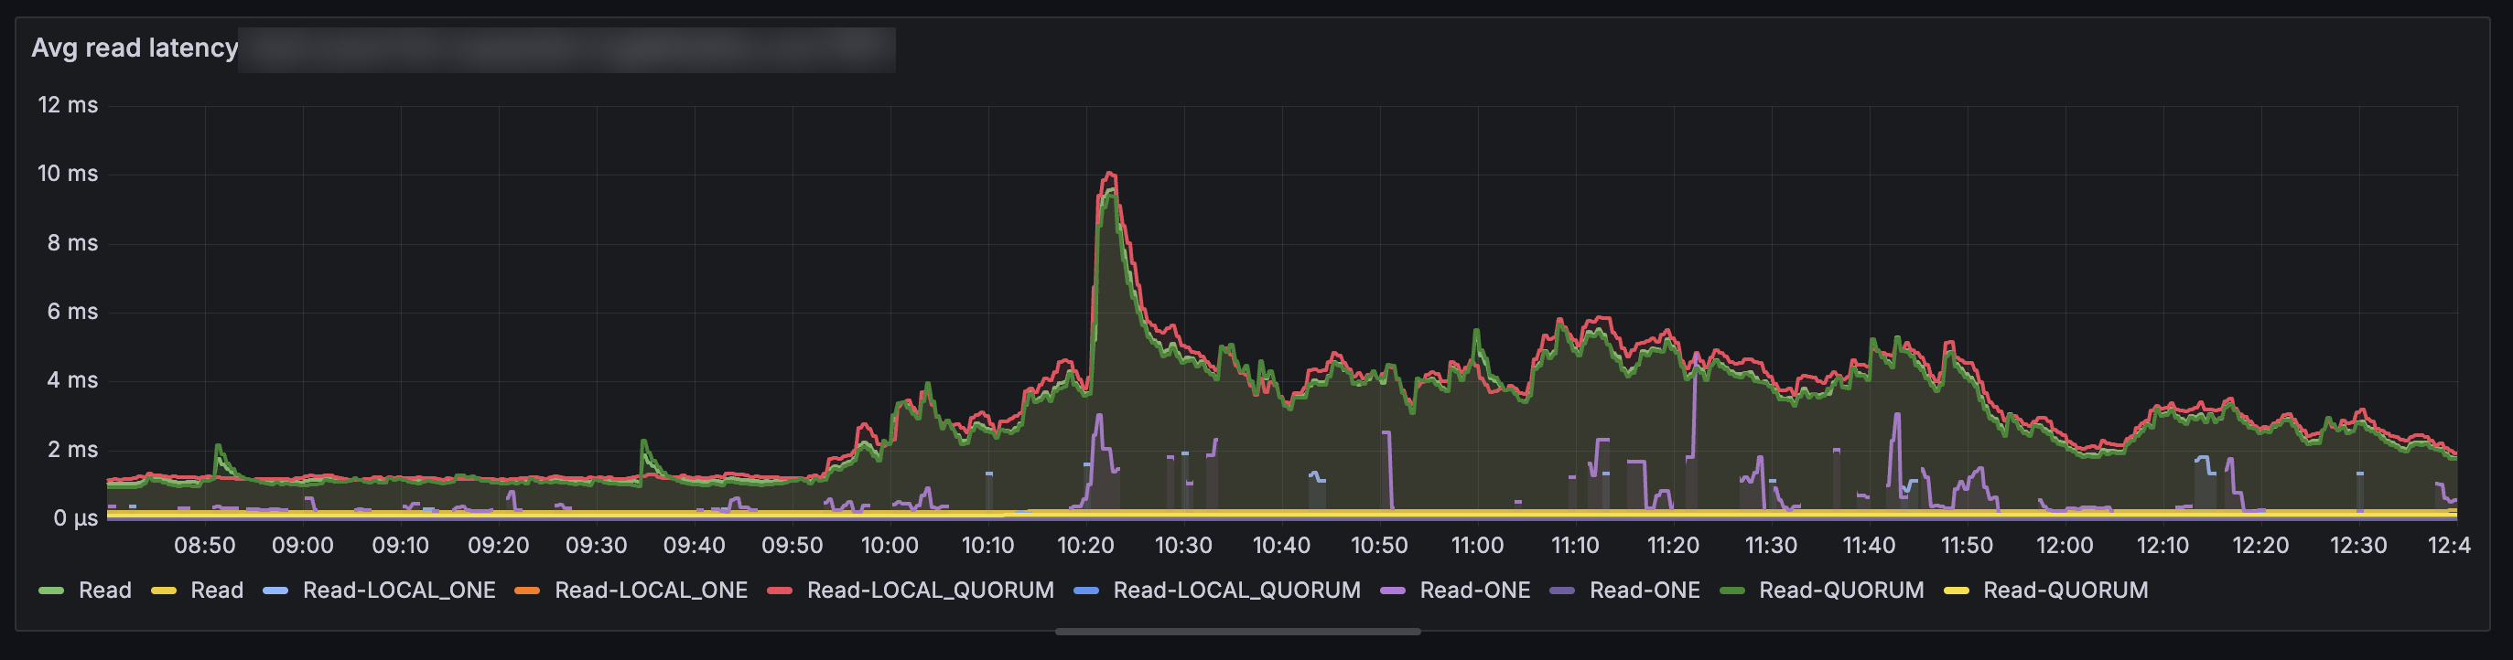
Task: Click the 08:50 time axis label
Action: [205, 545]
